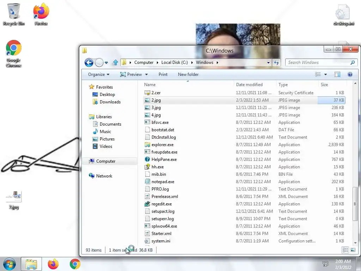Refresh the Windows folder view
The image size is (361, 271).
[x=276, y=62]
